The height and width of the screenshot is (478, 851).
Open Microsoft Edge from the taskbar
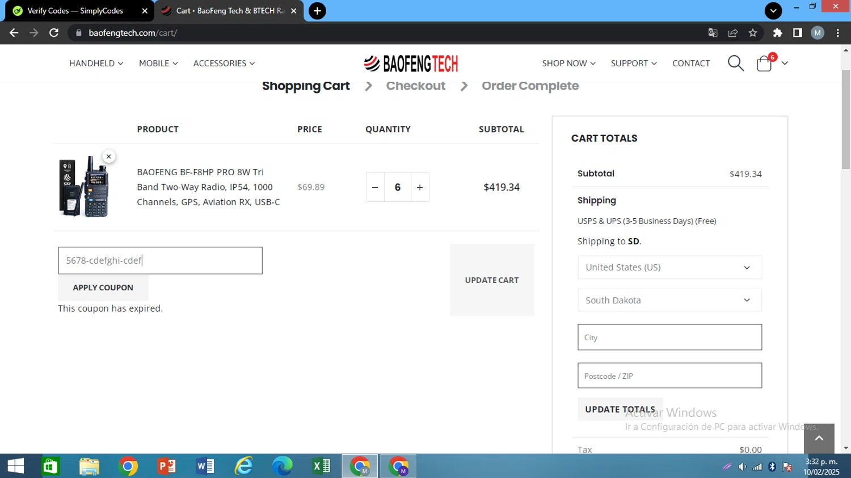(x=283, y=466)
